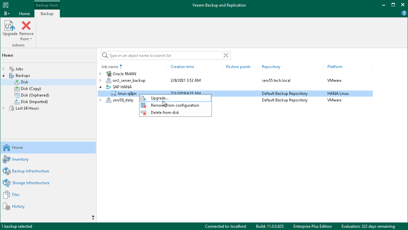This screenshot has height=230, width=408.
Task: Open the Files view
Action: point(16,195)
